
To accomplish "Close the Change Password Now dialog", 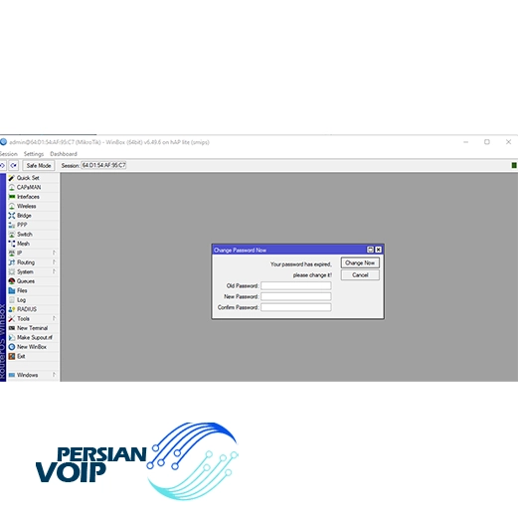I will click(x=378, y=250).
